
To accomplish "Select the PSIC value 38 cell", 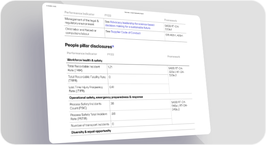I will pyautogui.click(x=140, y=105).
